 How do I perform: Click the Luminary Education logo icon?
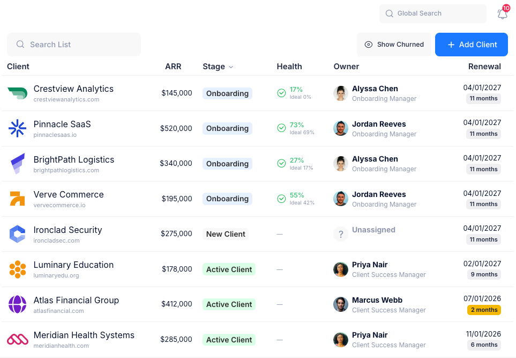[17, 269]
